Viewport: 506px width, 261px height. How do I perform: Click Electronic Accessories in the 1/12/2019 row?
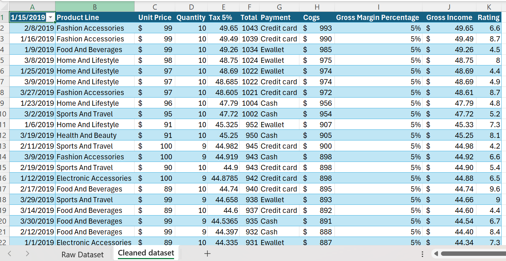click(x=95, y=178)
